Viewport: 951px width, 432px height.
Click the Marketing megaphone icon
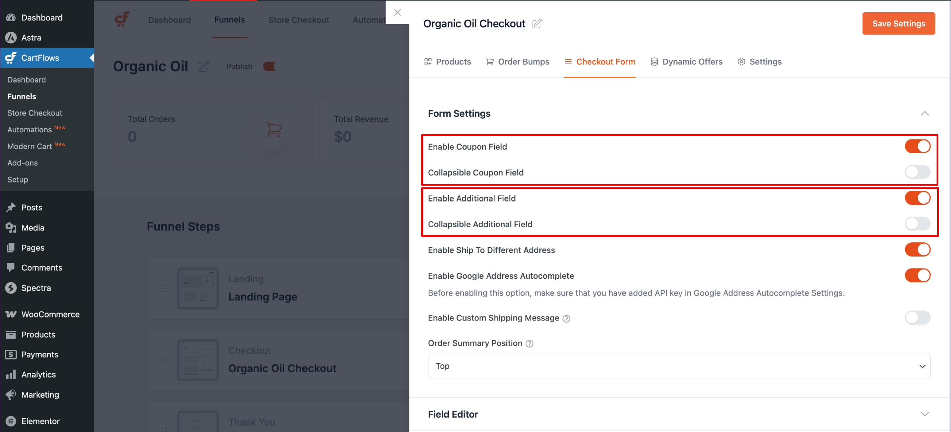point(11,395)
